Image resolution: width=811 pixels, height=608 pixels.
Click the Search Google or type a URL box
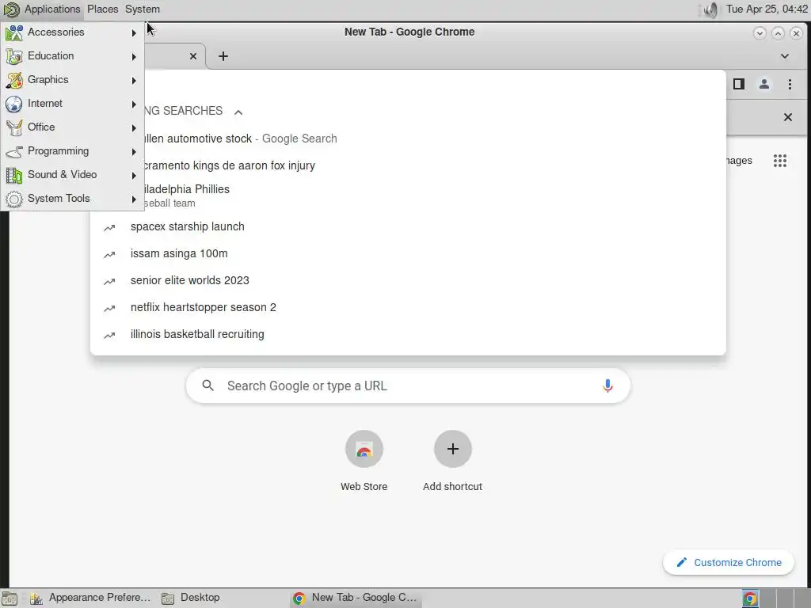pyautogui.click(x=408, y=386)
